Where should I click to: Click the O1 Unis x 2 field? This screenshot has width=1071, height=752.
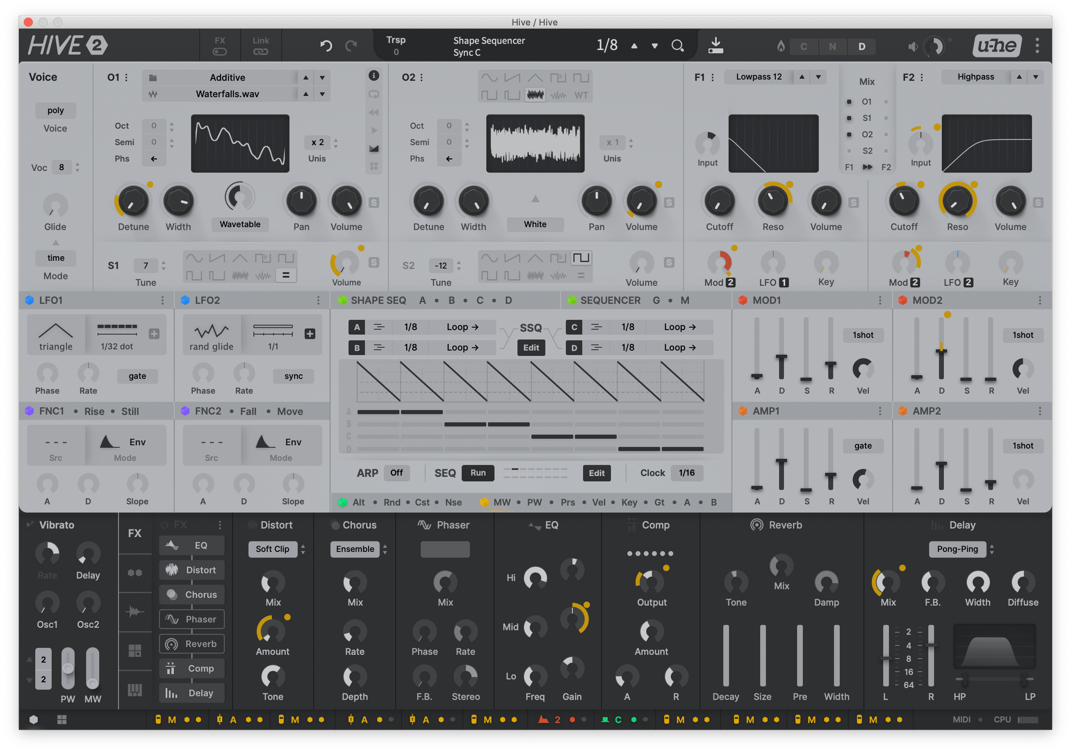coord(318,142)
